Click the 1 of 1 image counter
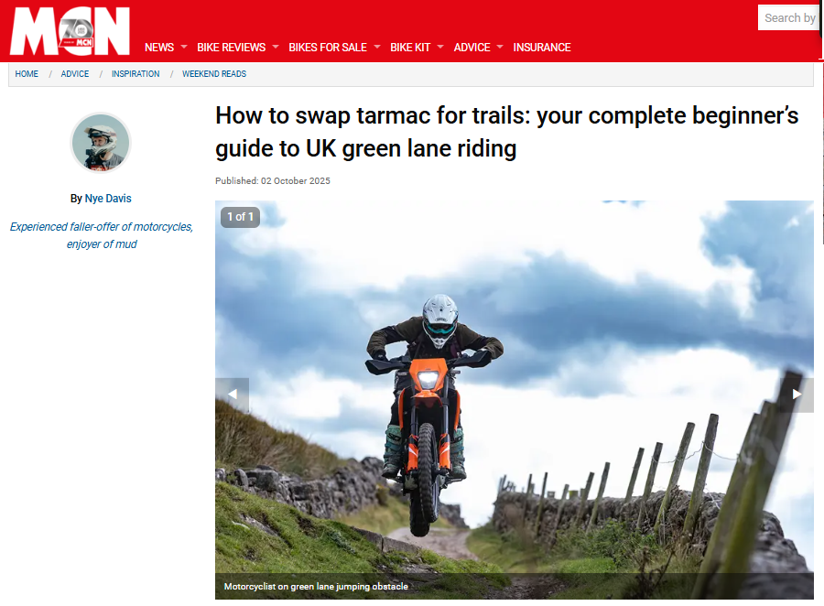Screen dimensions: 824x606 coord(240,217)
